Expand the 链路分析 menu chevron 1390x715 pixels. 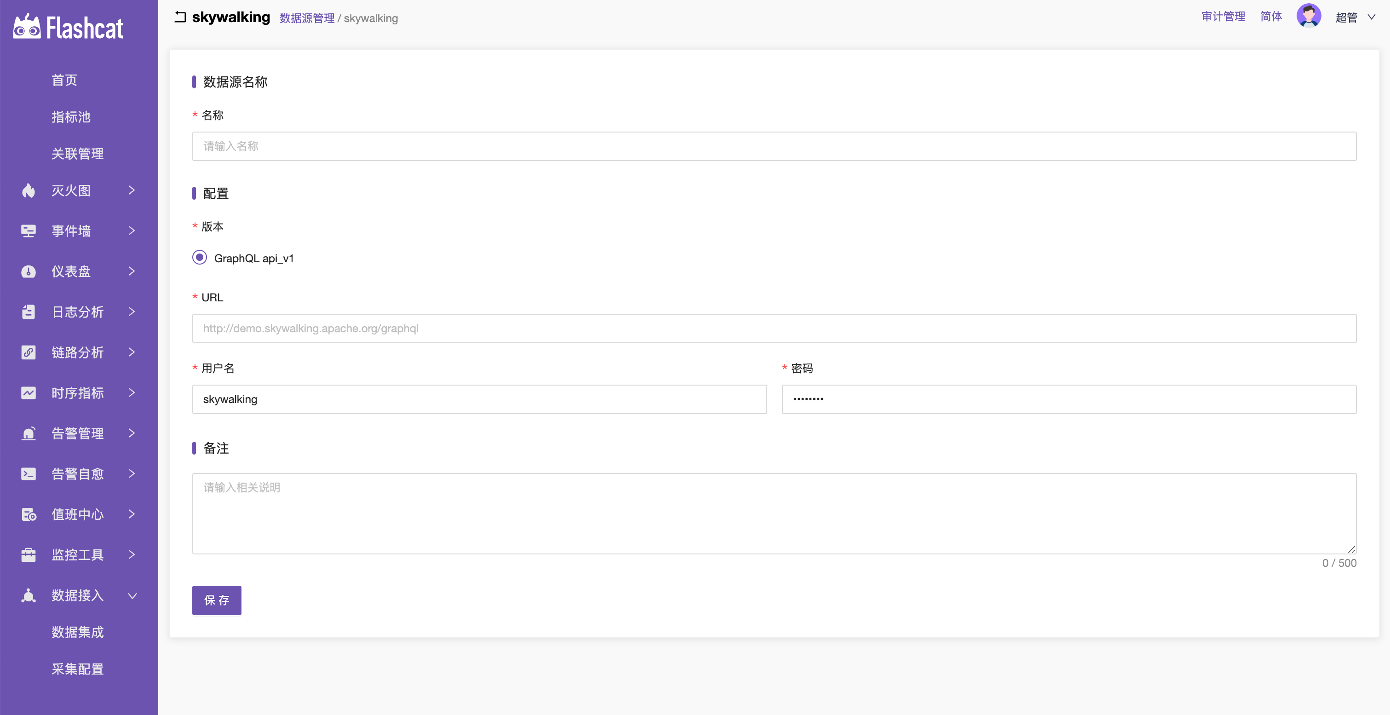[x=132, y=352]
